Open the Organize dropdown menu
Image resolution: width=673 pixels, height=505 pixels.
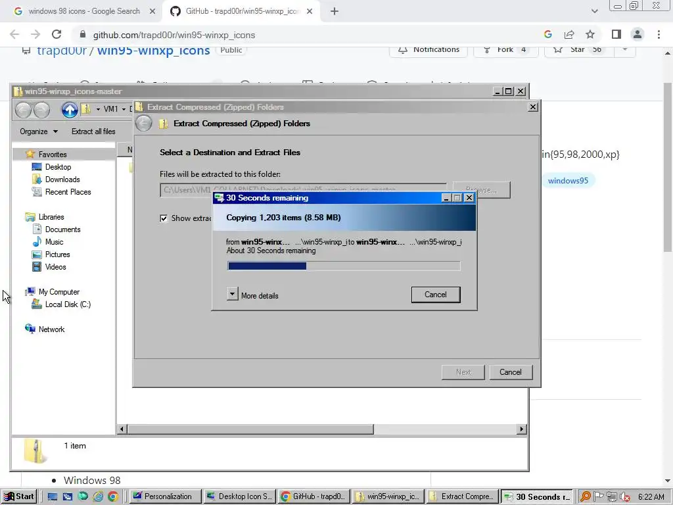tap(39, 132)
